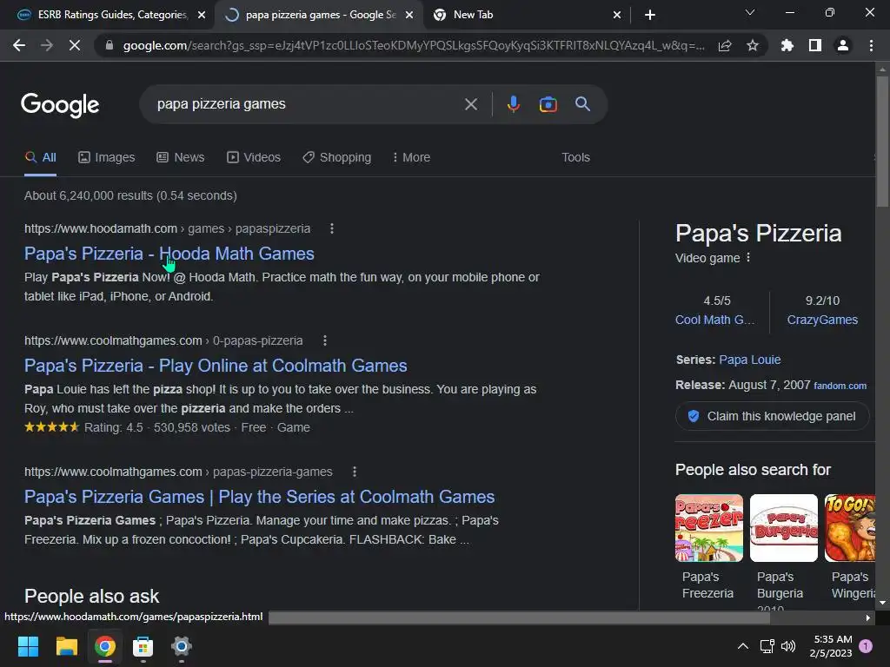Viewport: 890px width, 667px height.
Task: Open the Windows Start menu
Action: click(x=28, y=646)
